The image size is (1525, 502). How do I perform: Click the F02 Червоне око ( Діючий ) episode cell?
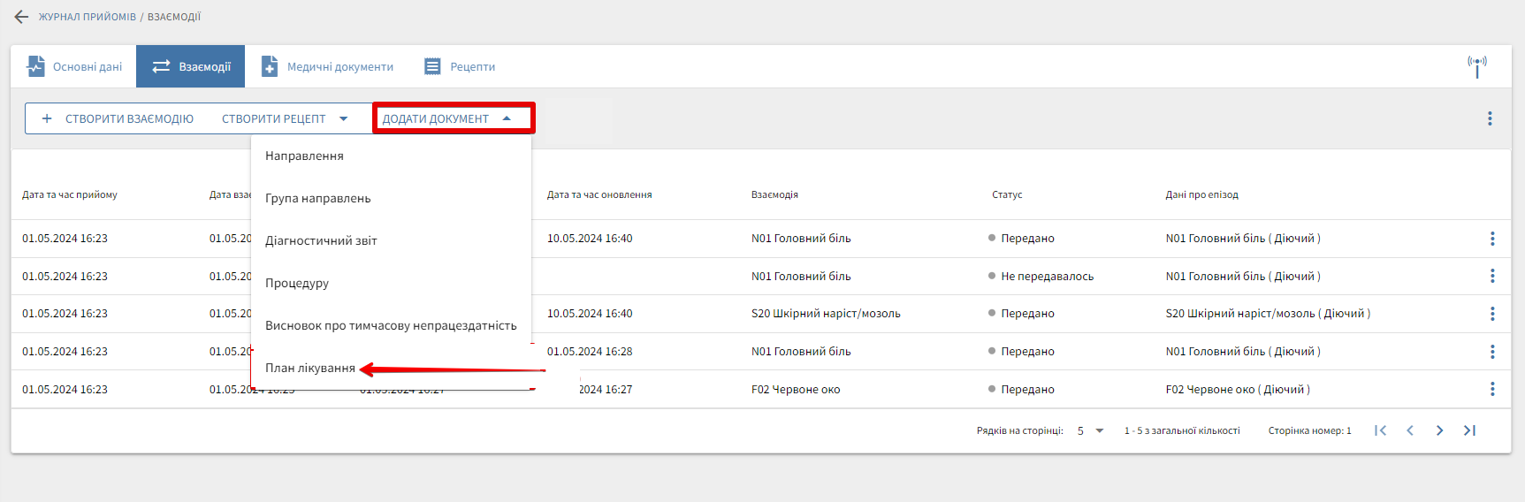(1238, 390)
